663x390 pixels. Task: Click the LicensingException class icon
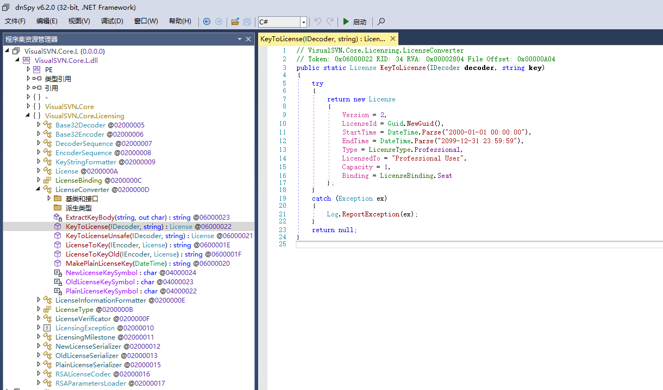point(47,328)
